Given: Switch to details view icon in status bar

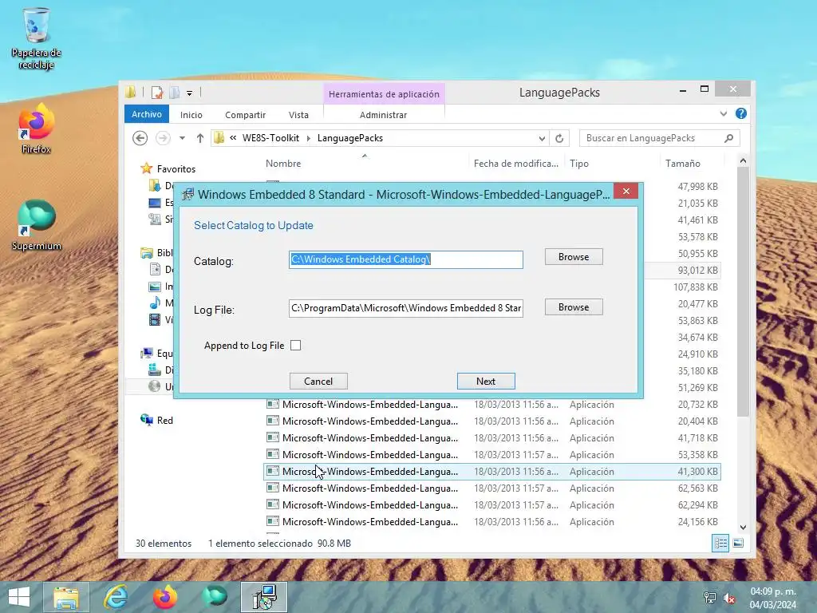Looking at the screenshot, I should (x=720, y=543).
